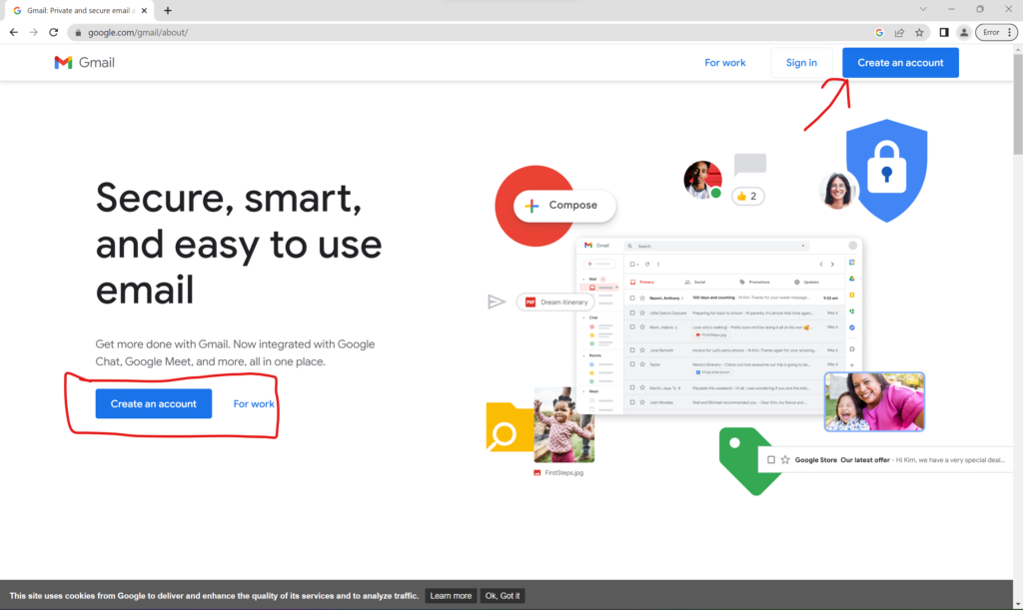Reload the page with the refresh icon
Image resolution: width=1023 pixels, height=610 pixels.
click(x=54, y=32)
